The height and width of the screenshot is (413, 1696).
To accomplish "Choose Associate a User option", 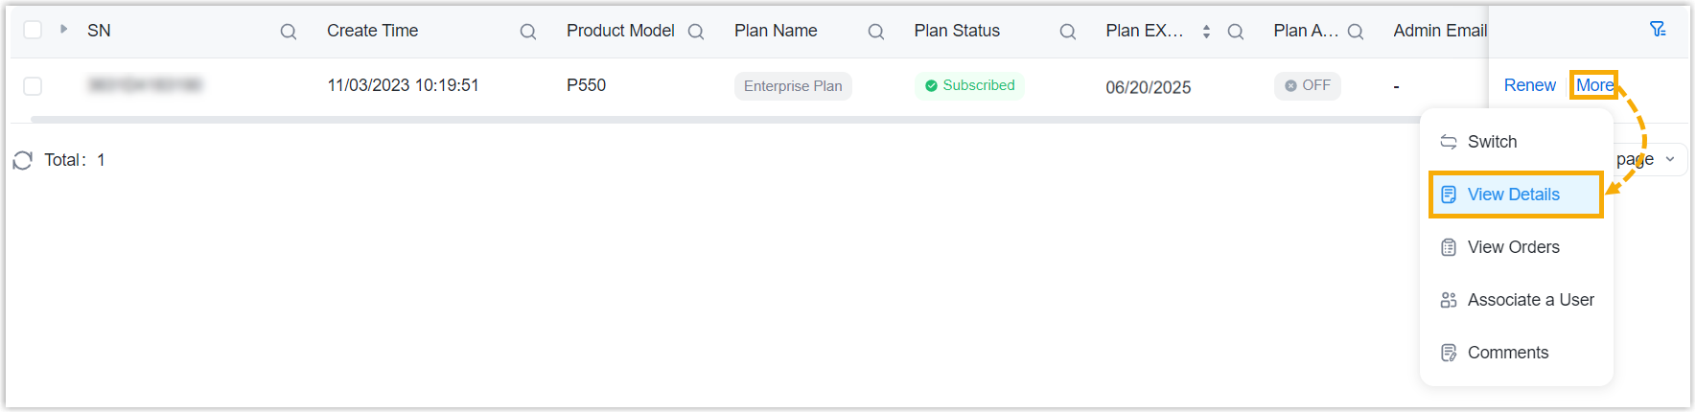I will click(x=1530, y=300).
